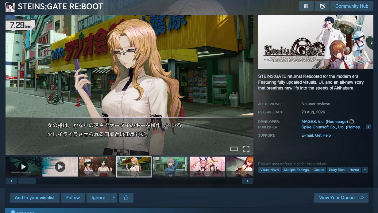Click the left arrow of thumbnail strip
The height and width of the screenshot is (213, 378).
pos(11,181)
